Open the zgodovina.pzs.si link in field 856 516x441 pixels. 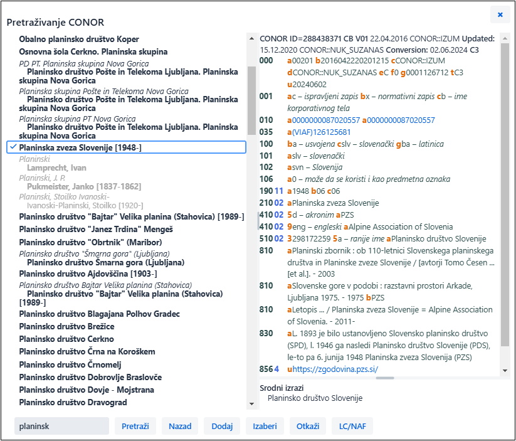(x=335, y=369)
